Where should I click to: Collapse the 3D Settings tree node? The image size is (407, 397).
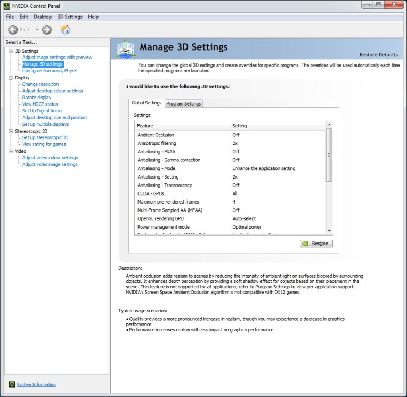coord(10,51)
